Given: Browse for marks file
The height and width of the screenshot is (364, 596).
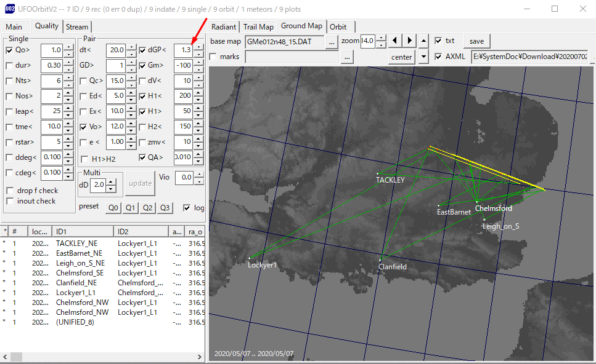Looking at the screenshot, I should click(x=347, y=57).
